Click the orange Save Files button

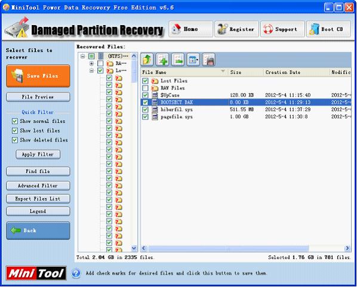[x=38, y=76]
